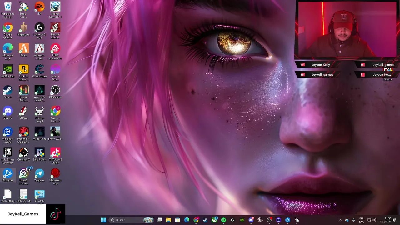
Task: Select the Setup - Acceso desktop icon
Action: 23,10
